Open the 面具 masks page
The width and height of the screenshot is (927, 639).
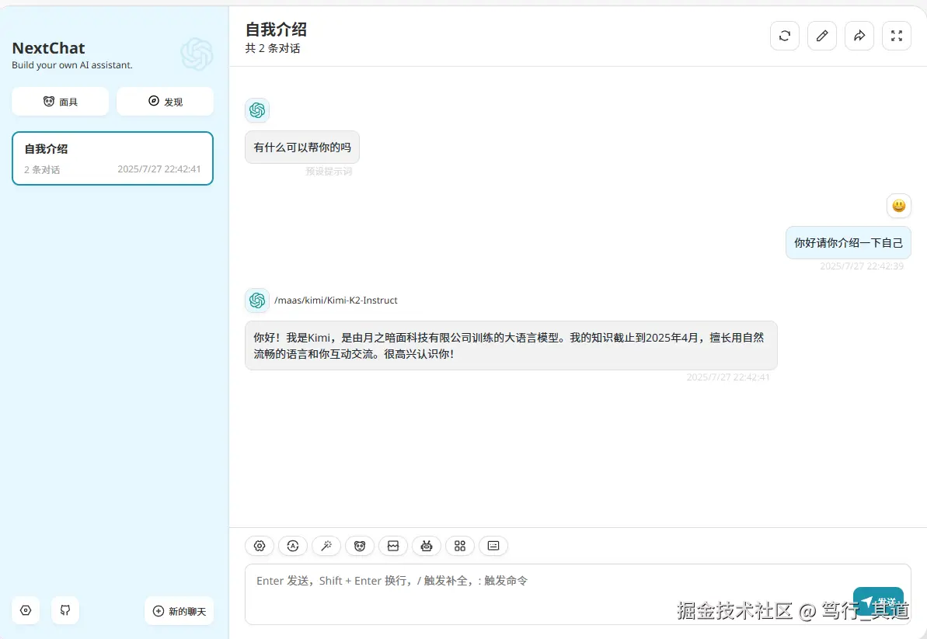click(x=60, y=101)
